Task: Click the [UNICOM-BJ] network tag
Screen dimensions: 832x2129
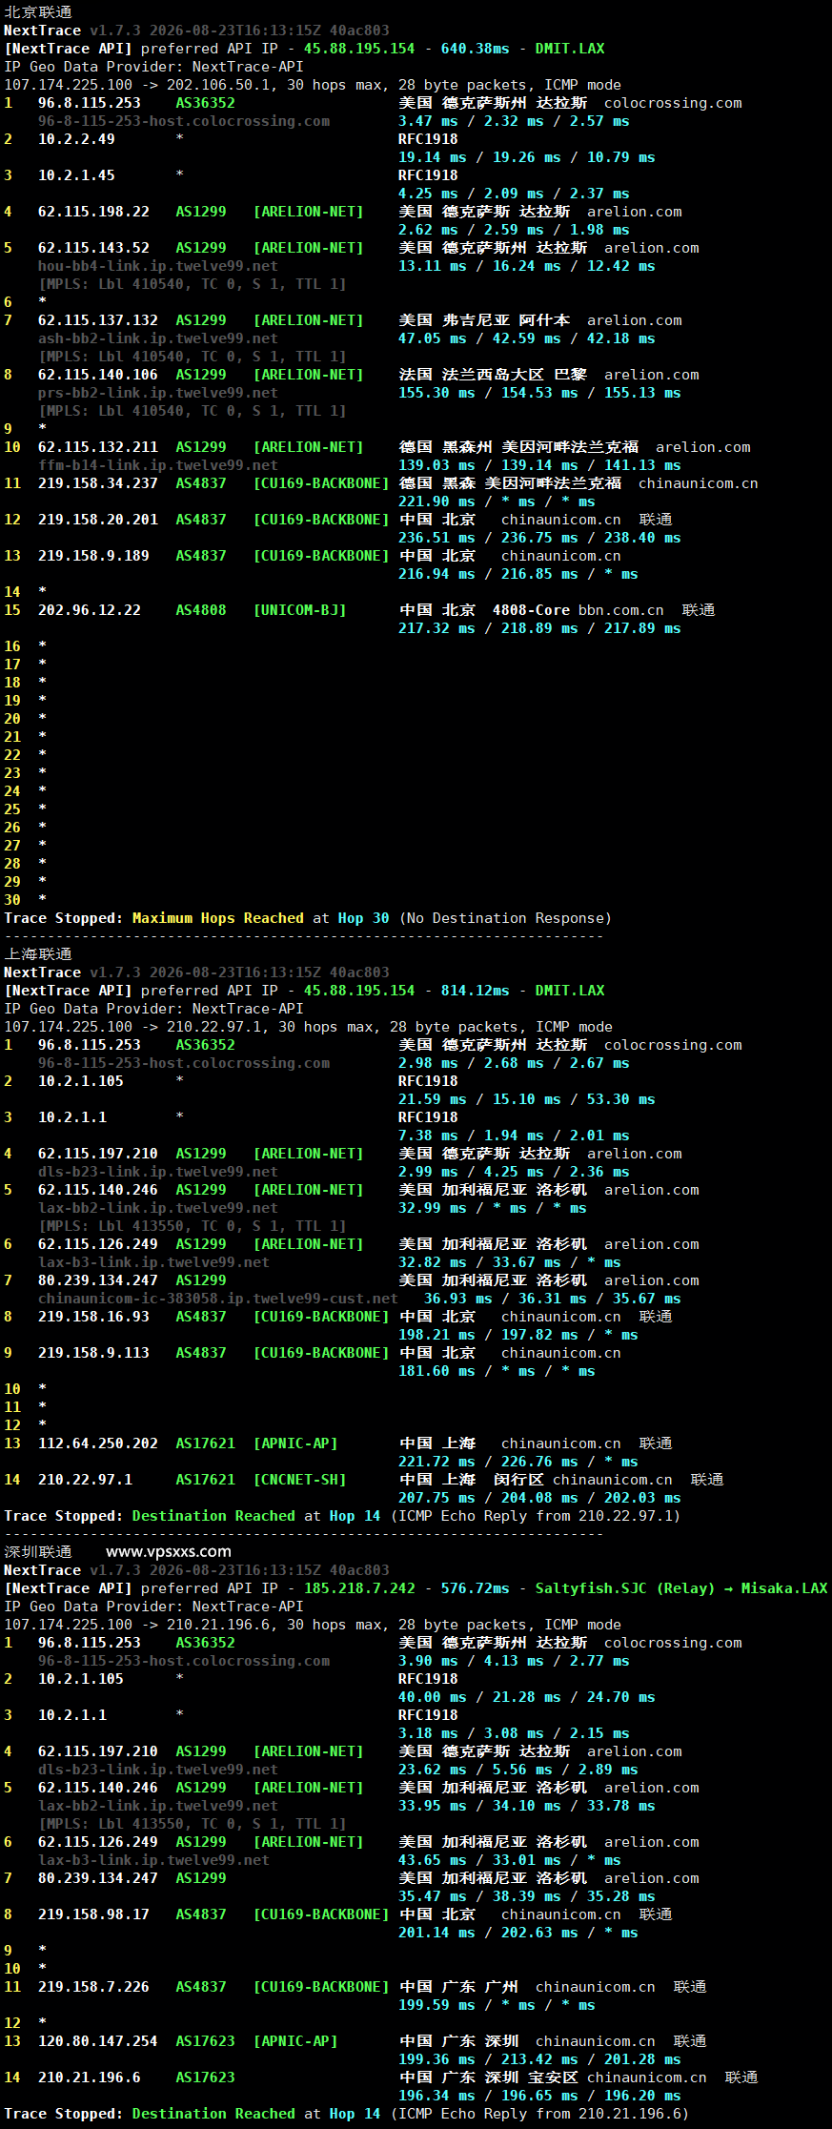Action: (299, 610)
